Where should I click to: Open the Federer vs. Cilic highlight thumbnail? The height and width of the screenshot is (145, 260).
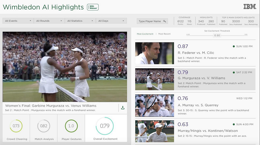(x=154, y=53)
